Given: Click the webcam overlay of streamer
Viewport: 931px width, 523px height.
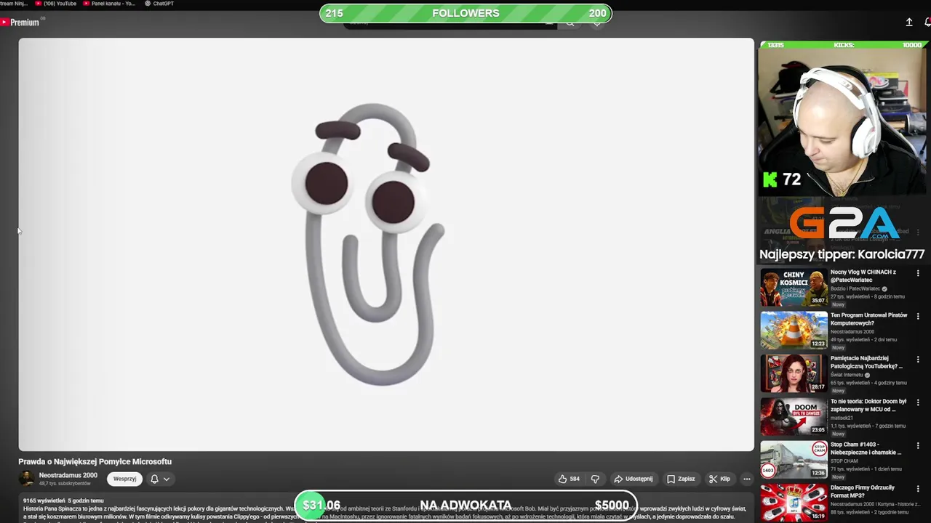Looking at the screenshot, I should click(x=844, y=123).
